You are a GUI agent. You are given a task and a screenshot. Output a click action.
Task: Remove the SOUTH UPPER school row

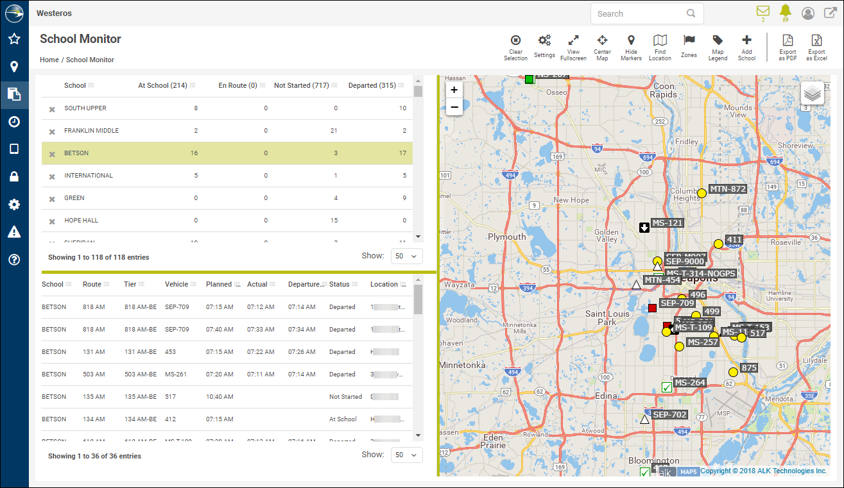(x=52, y=109)
